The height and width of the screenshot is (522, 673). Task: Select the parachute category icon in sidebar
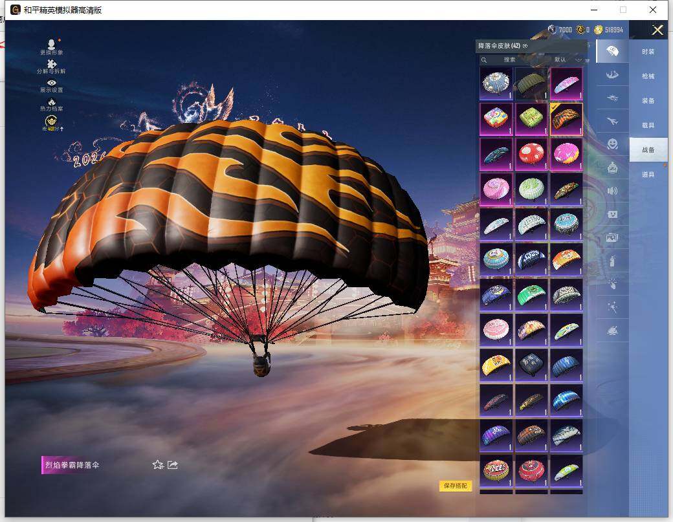tap(612, 50)
